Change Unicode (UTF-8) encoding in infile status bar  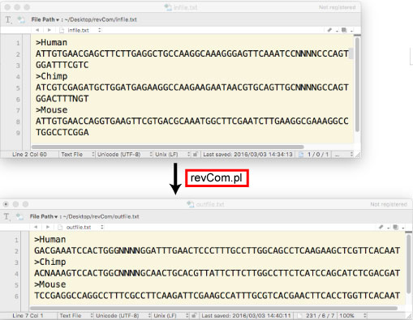pos(124,155)
